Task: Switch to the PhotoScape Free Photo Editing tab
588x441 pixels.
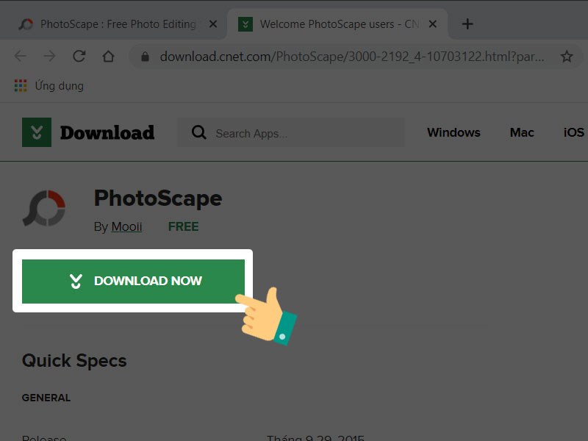Action: 110,24
